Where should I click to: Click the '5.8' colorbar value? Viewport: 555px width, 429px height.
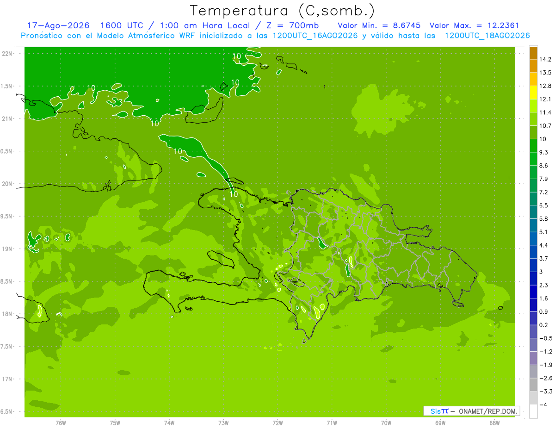click(543, 219)
